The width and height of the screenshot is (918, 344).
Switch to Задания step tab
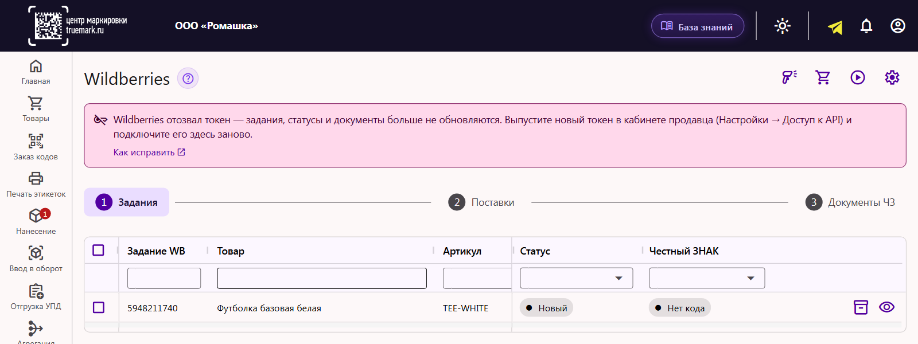coord(127,202)
